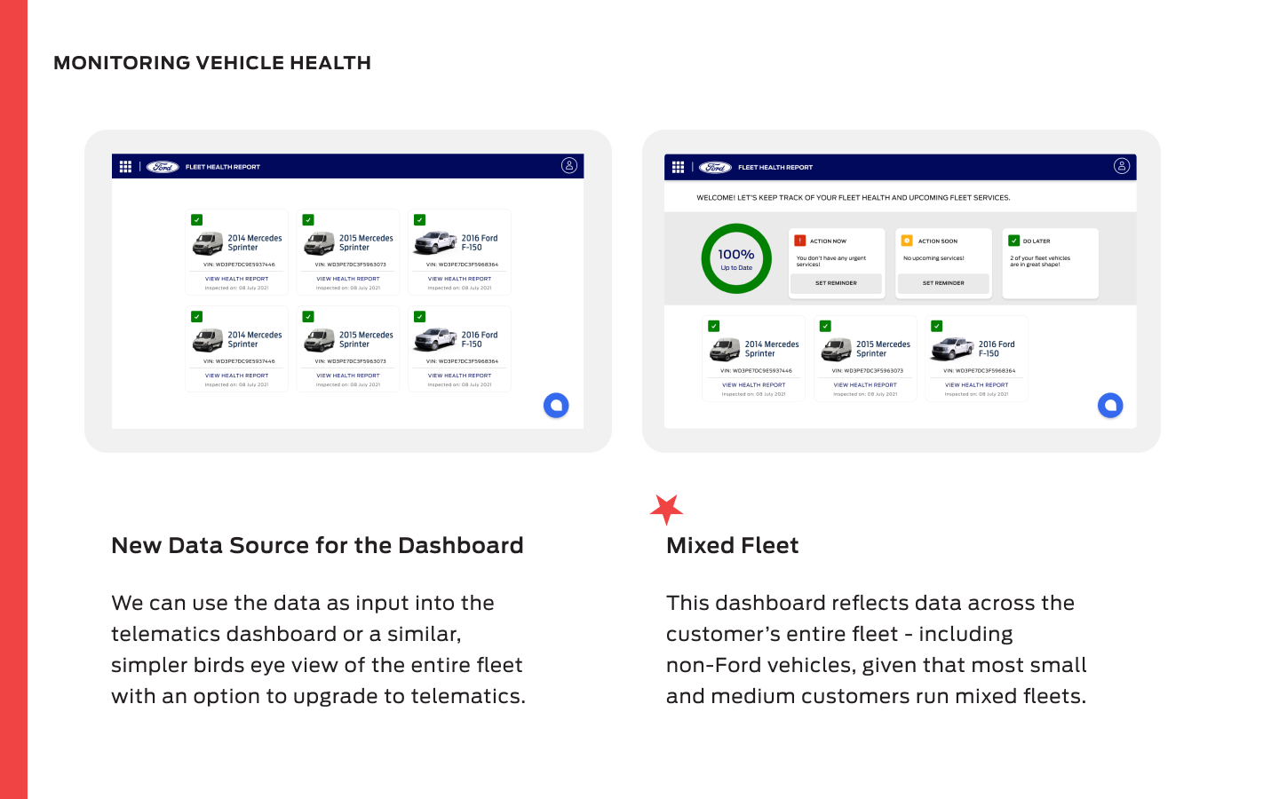Screen dimensions: 1279x799
Task: Open user profile icon in left dashboard
Action: point(569,165)
